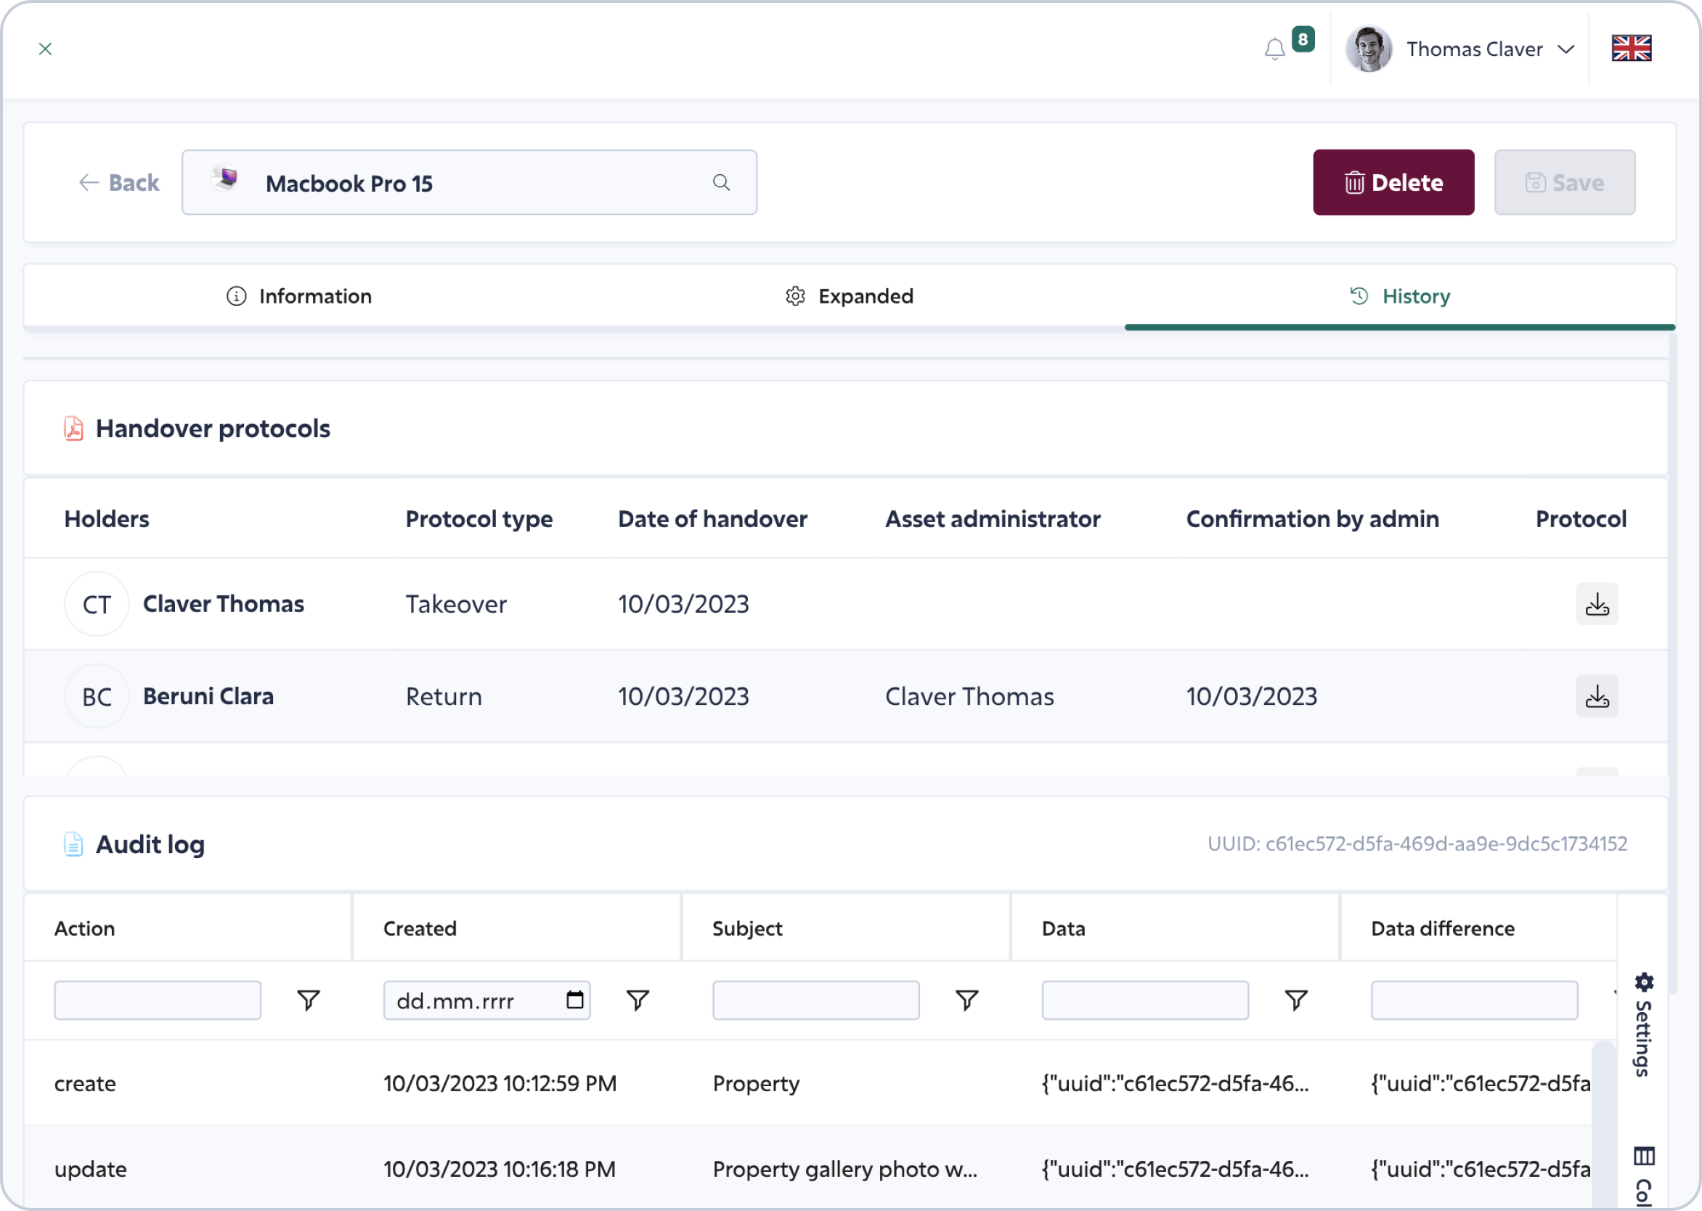Click the page vertical scrollbar

[1673, 664]
